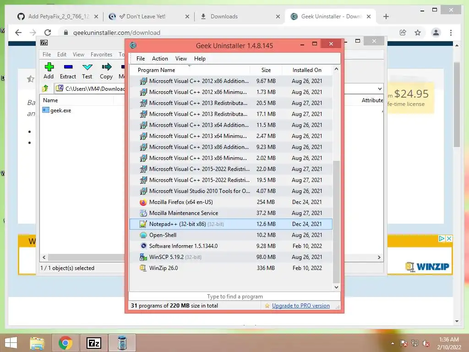
Task: Open the File menu in Geek Uninstaller
Action: (141, 59)
